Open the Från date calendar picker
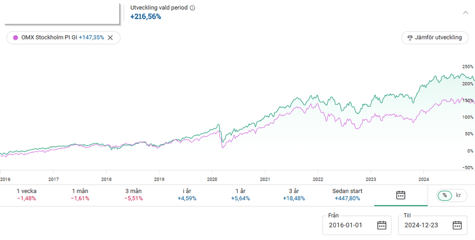Screen dimensions: 475x240 pos(381,225)
